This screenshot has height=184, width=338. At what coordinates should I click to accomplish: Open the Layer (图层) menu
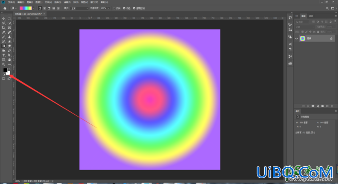point(39,2)
